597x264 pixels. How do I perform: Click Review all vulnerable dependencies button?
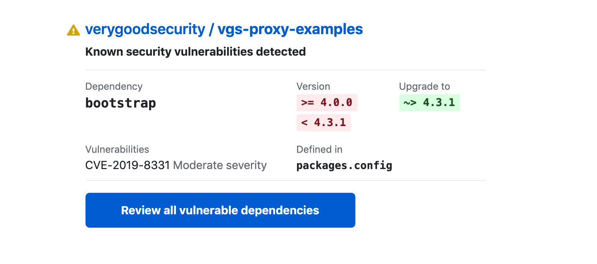(x=220, y=210)
